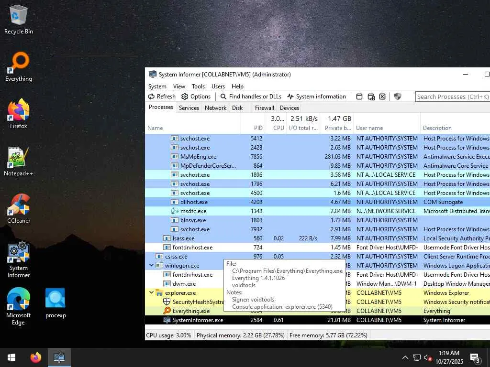The width and height of the screenshot is (490, 367).
Task: Select the csrss.exe process row
Action: tap(318, 256)
